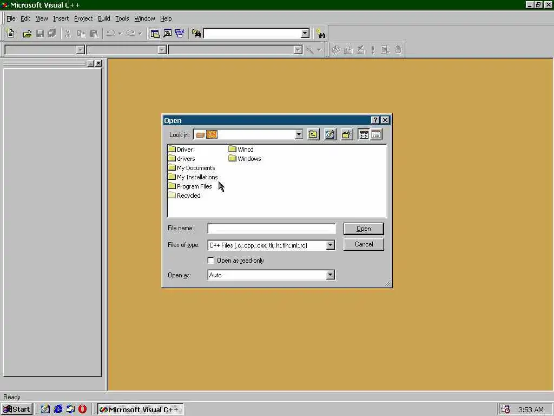The height and width of the screenshot is (416, 554).
Task: Switch Open dialog to Details view
Action: tap(377, 134)
